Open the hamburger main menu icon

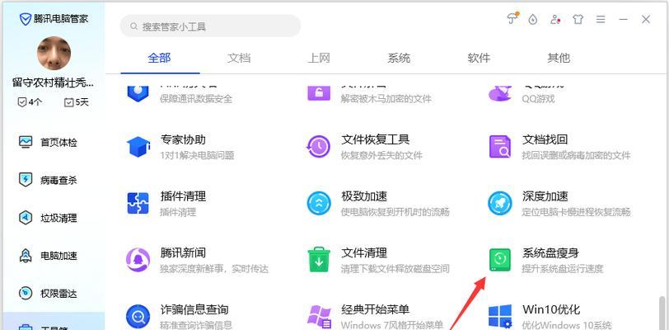tap(601, 19)
